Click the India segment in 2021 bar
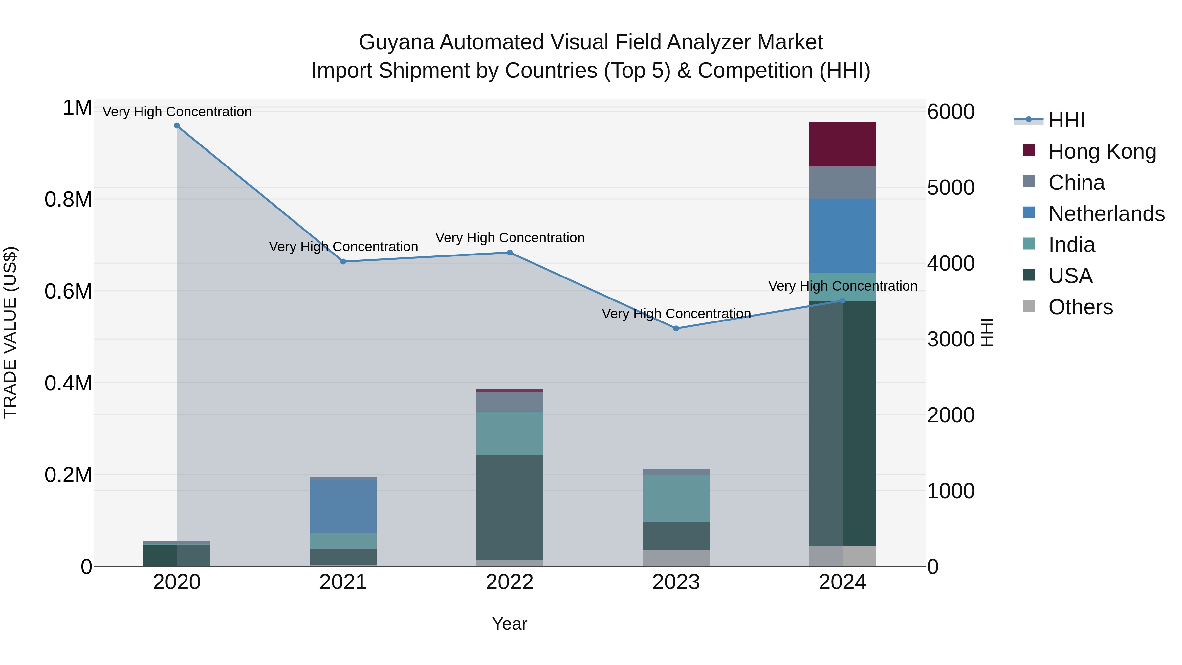 click(x=343, y=541)
